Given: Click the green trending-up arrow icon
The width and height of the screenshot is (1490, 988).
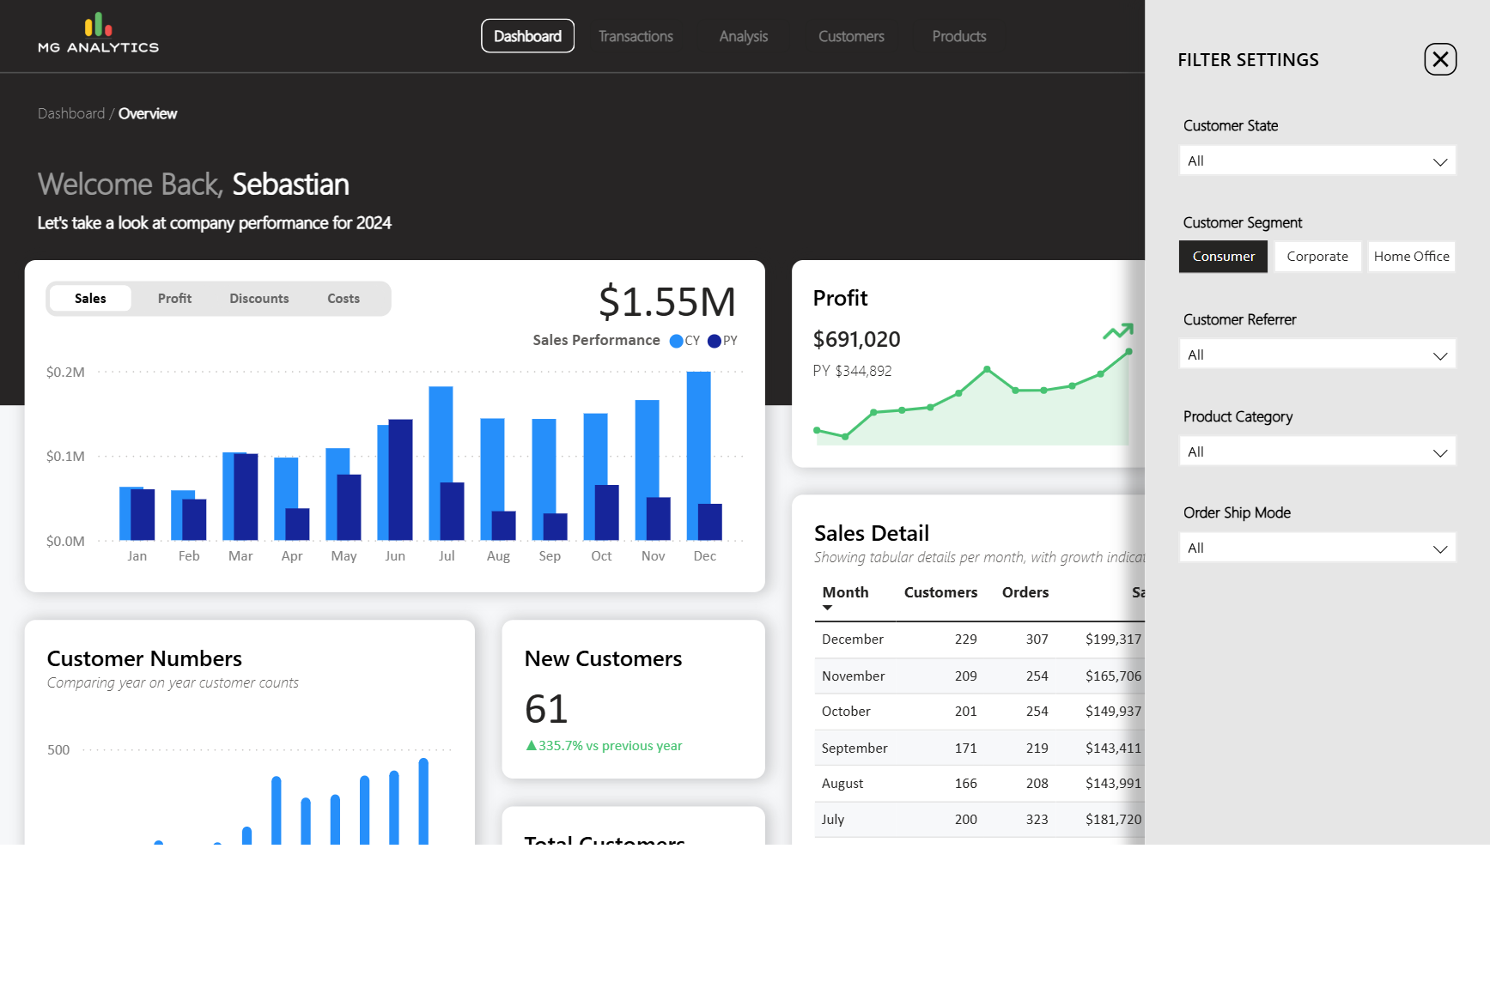Looking at the screenshot, I should tap(1118, 331).
